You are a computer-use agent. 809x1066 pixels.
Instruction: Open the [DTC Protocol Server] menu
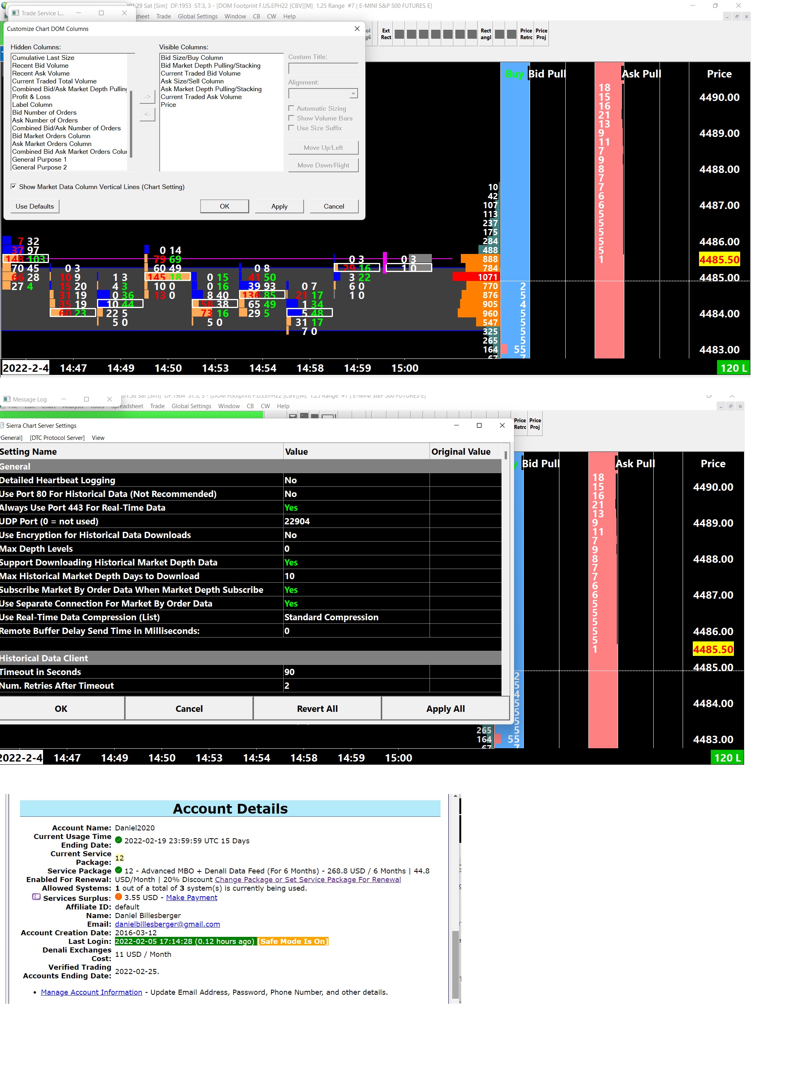pyautogui.click(x=57, y=438)
